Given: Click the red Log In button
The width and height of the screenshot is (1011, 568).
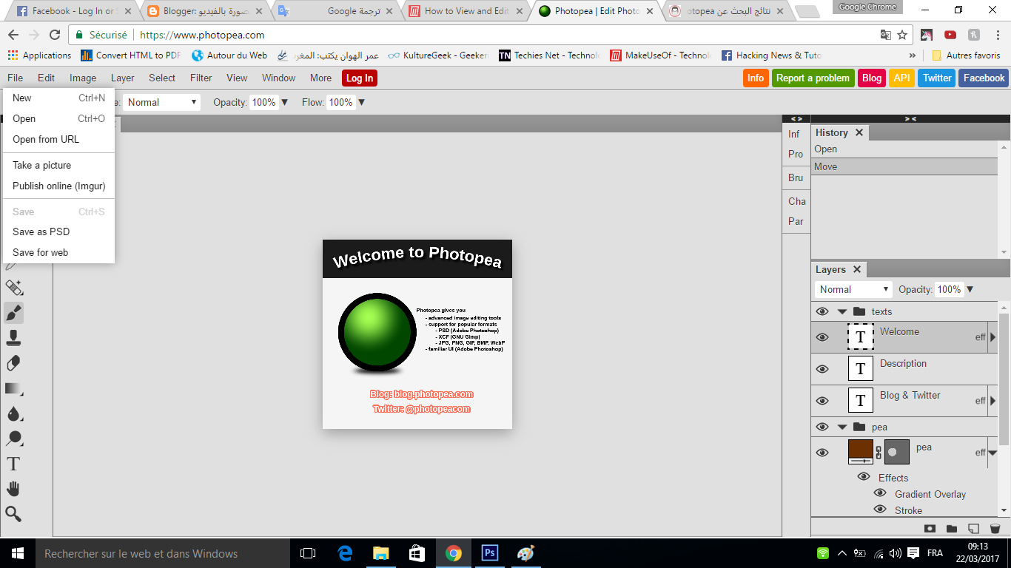Looking at the screenshot, I should [x=360, y=78].
